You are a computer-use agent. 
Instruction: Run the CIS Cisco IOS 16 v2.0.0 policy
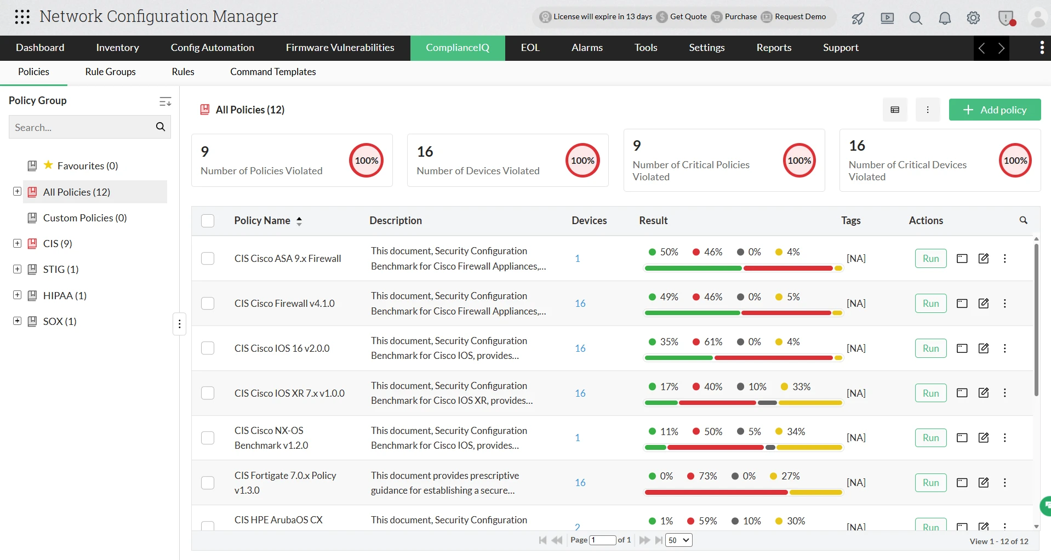click(x=930, y=348)
